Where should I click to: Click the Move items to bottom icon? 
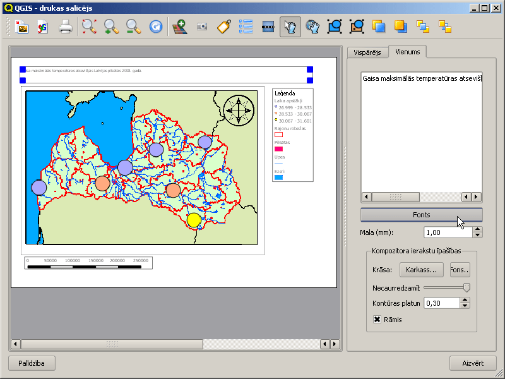[445, 27]
